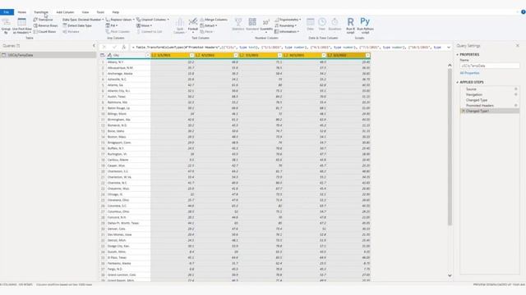Click the Merge Columns icon
The width and height of the screenshot is (526, 295).
[x=202, y=20]
